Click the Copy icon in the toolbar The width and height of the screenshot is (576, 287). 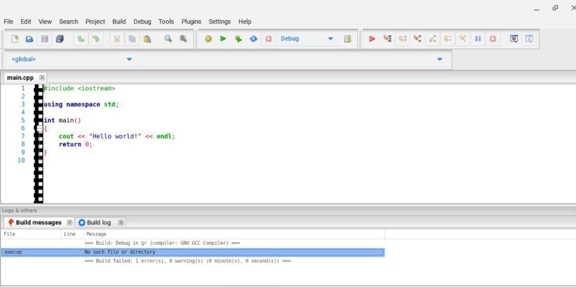(132, 39)
